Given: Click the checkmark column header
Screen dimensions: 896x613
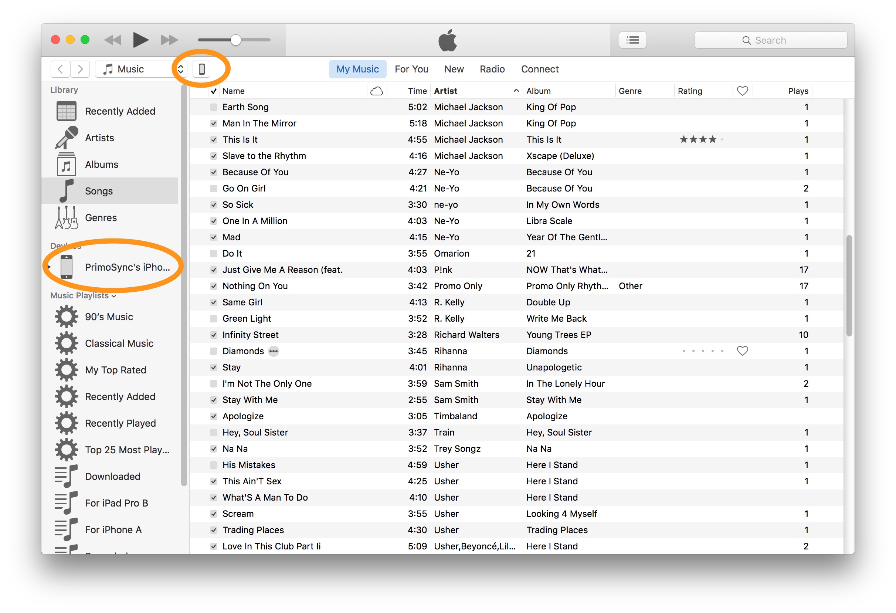Looking at the screenshot, I should coord(214,91).
